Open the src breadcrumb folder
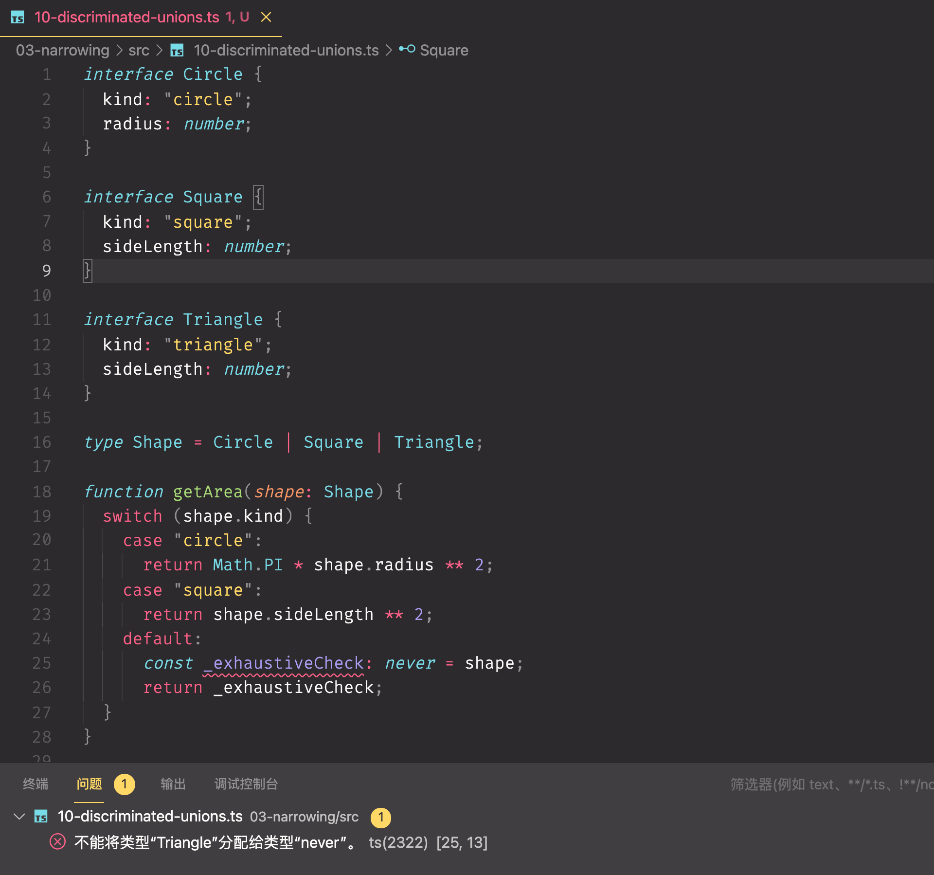This screenshot has height=875, width=934. [139, 50]
